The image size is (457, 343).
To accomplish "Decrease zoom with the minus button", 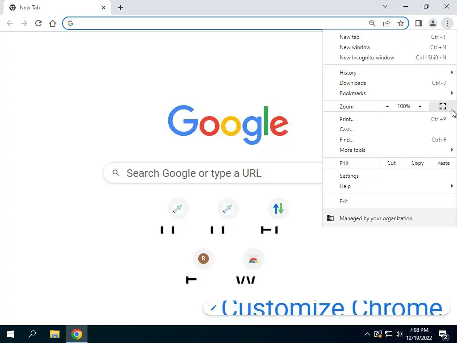I will pos(387,106).
